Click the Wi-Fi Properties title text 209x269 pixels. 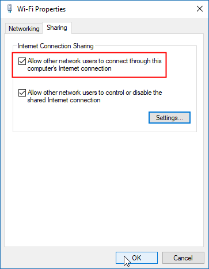[41, 9]
